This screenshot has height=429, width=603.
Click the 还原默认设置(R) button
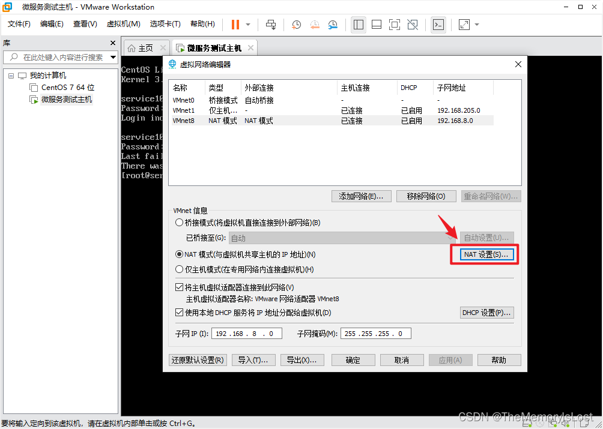click(x=198, y=360)
